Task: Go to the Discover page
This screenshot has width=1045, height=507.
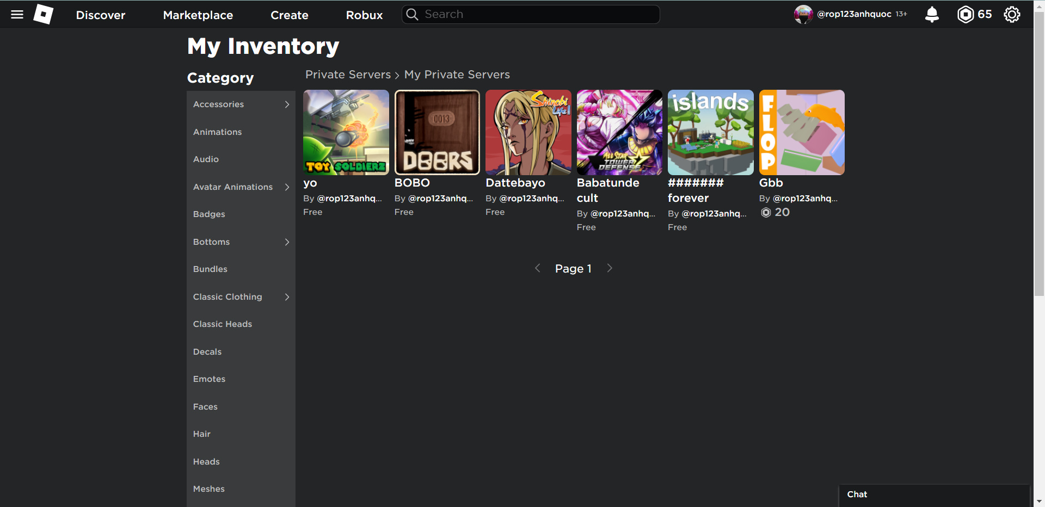Action: tap(101, 15)
